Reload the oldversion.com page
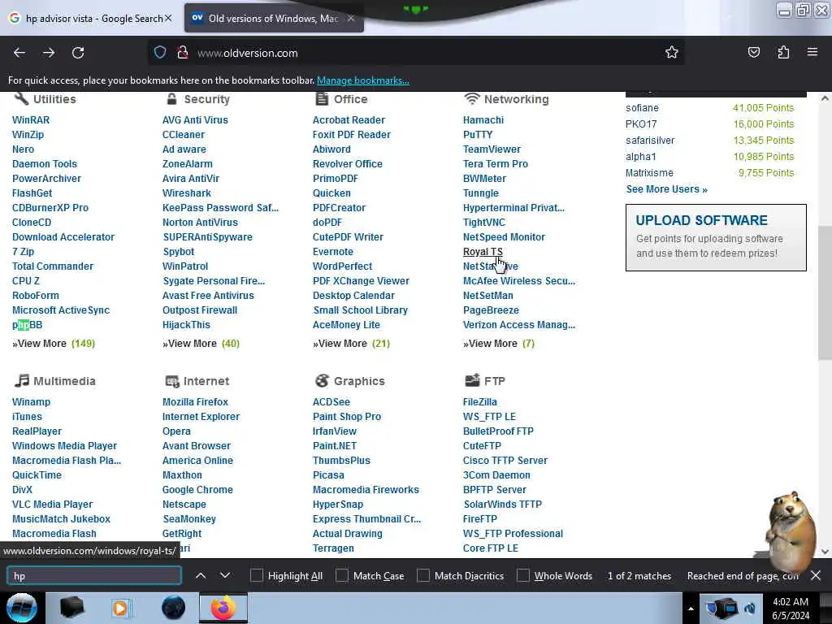Viewport: 832px width, 624px height. 78,53
